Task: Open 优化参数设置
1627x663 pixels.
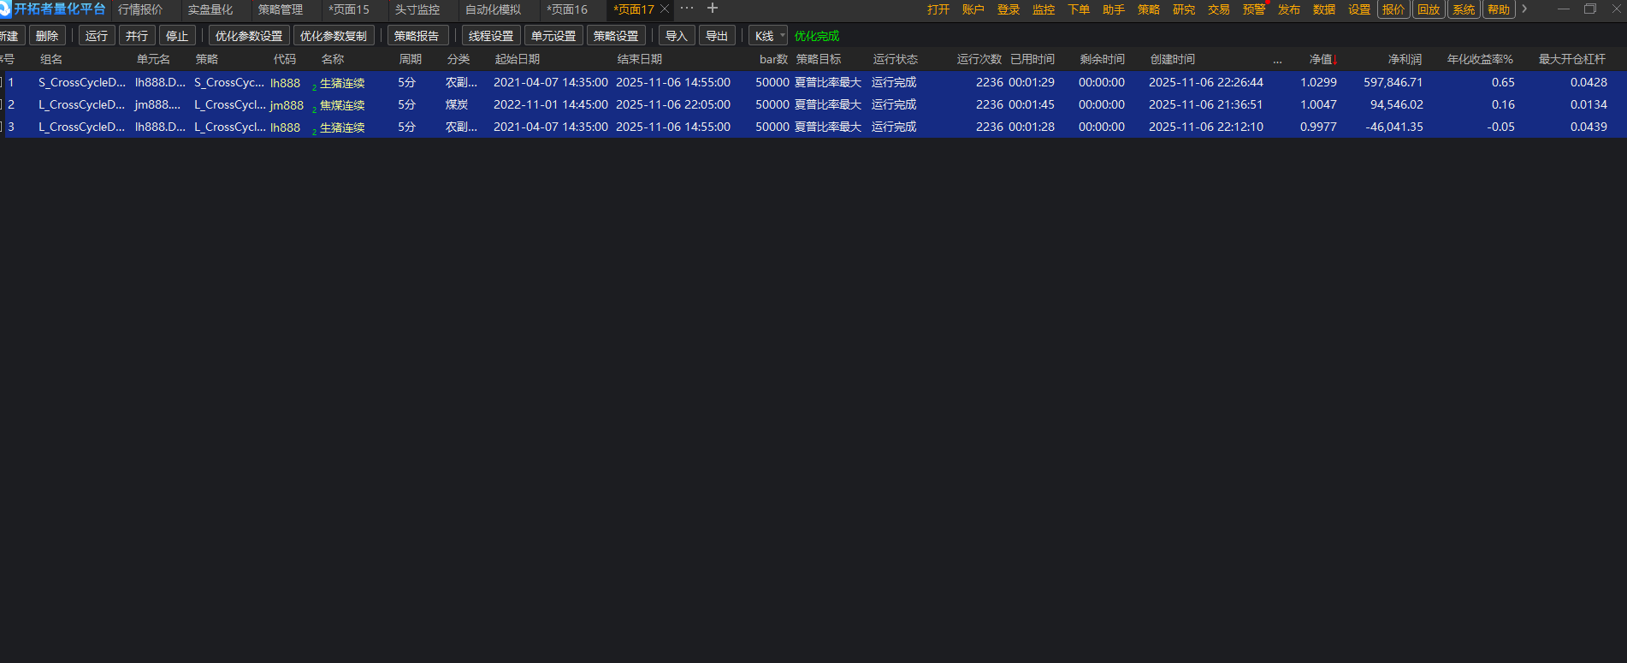Action: [248, 36]
